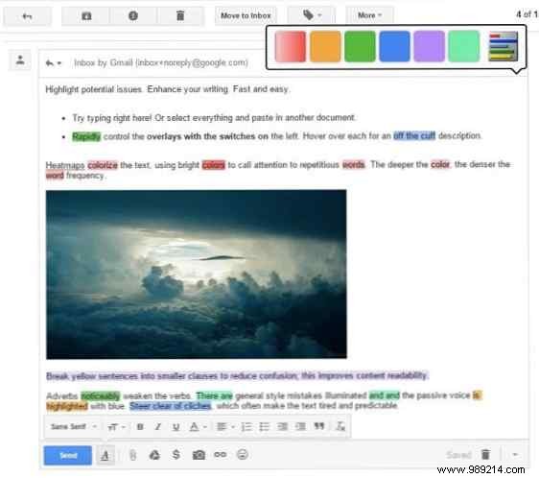
Task: Open the text size dropdown
Action: [116, 427]
